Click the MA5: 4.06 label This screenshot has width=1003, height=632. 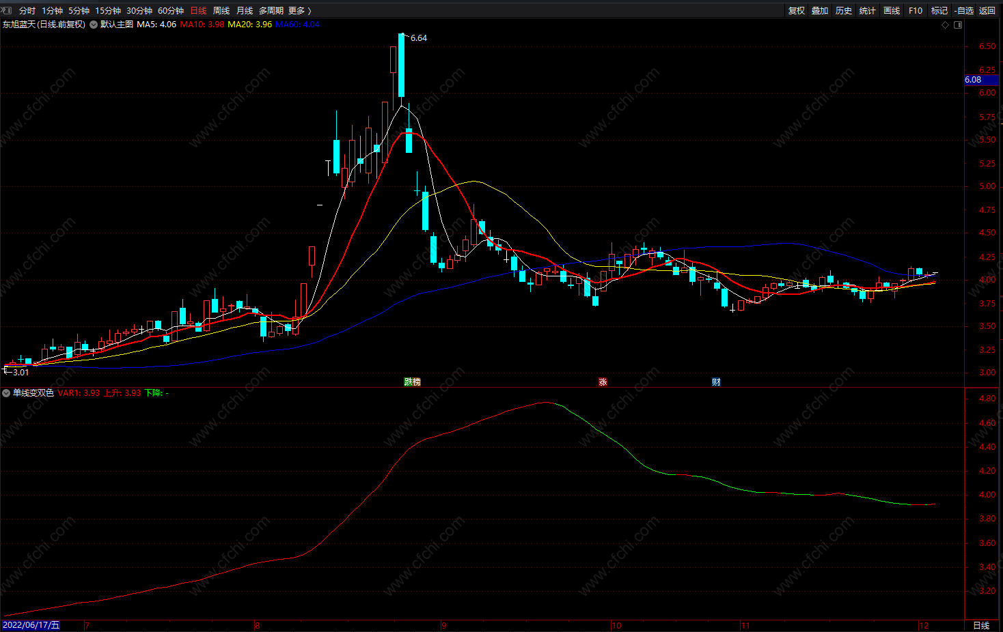click(156, 25)
